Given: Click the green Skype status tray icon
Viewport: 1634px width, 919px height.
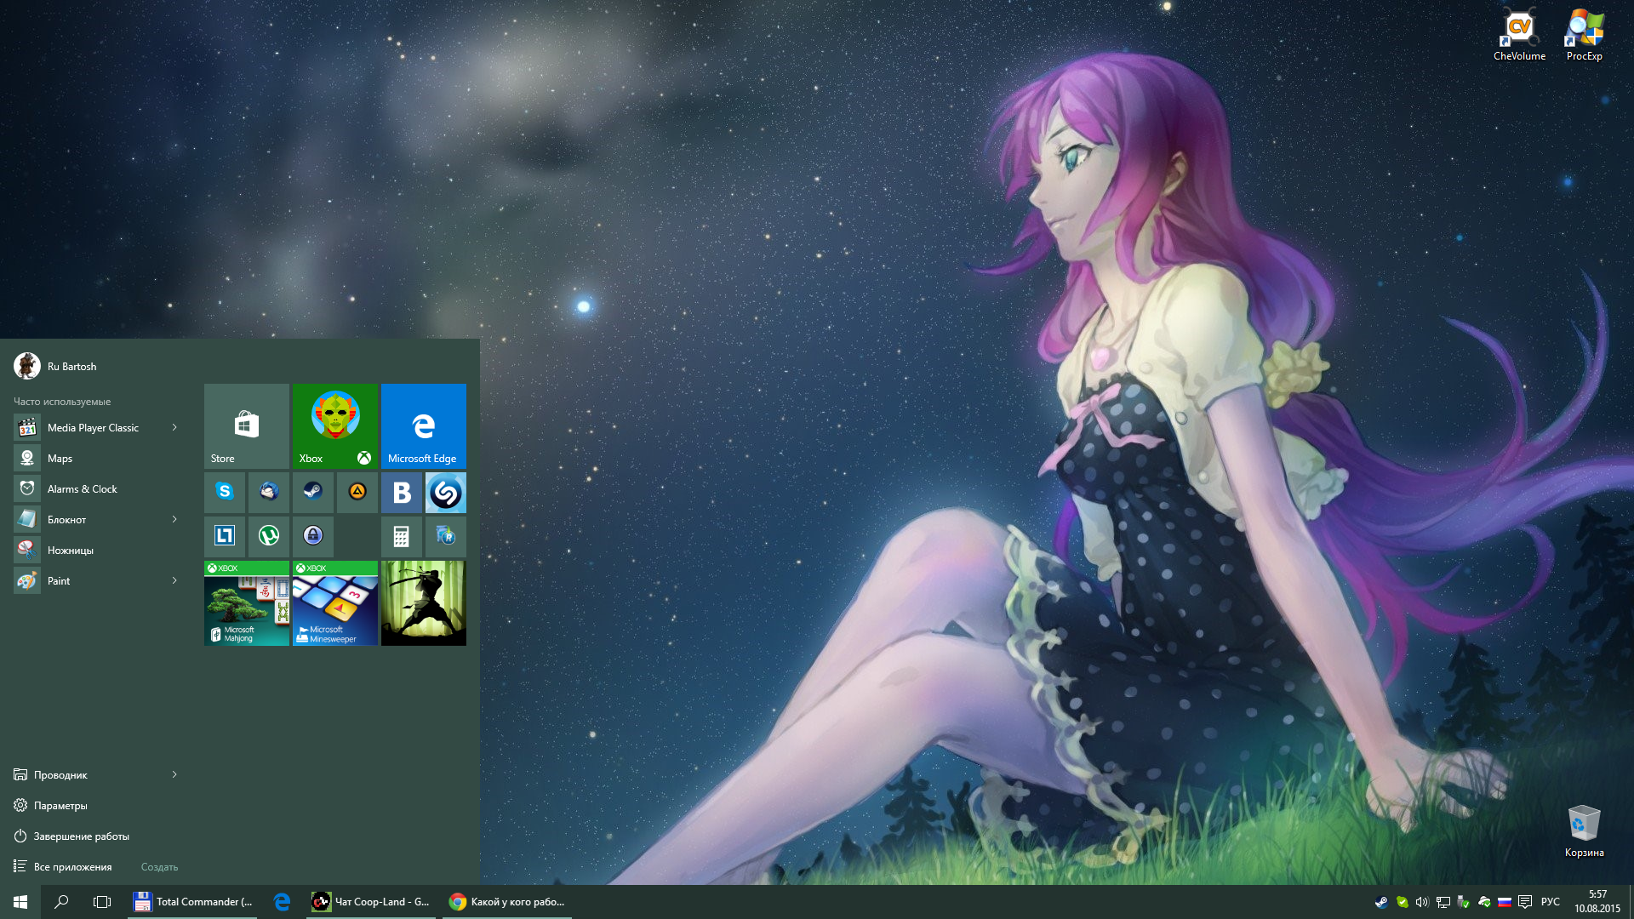Looking at the screenshot, I should click(x=1402, y=902).
